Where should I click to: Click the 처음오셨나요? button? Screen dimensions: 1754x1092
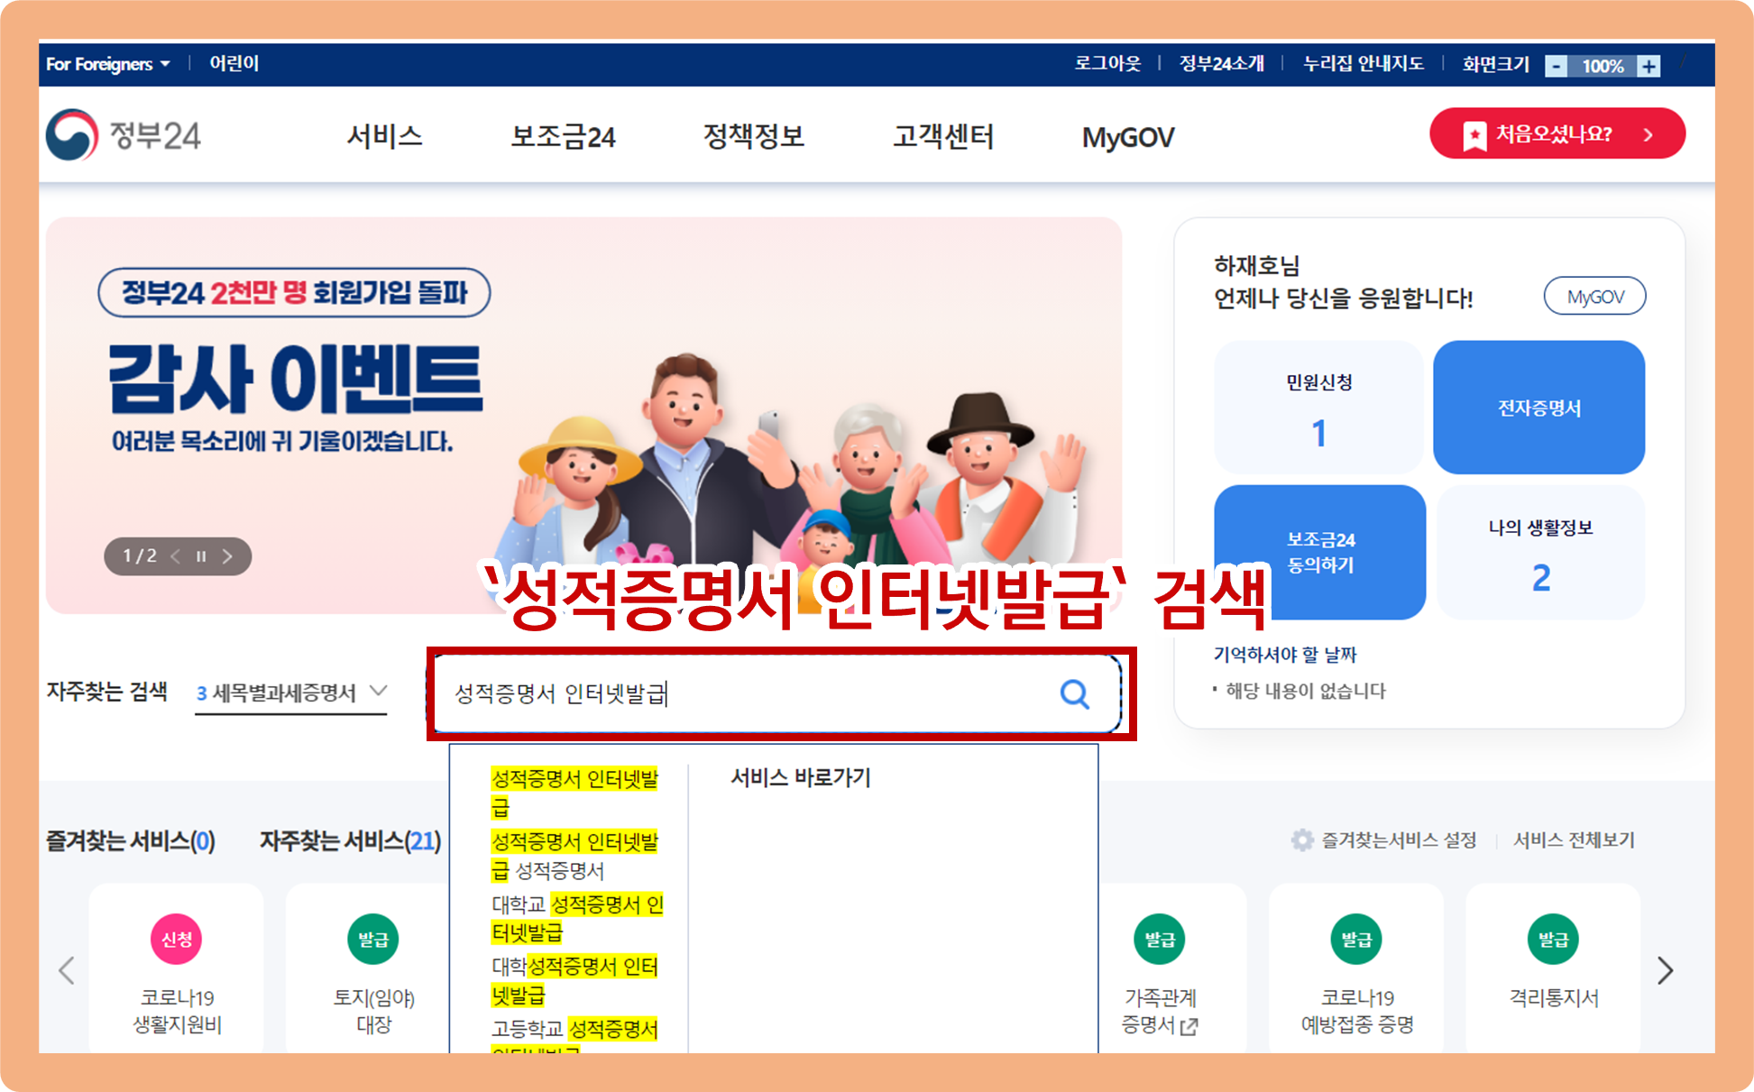click(x=1557, y=133)
